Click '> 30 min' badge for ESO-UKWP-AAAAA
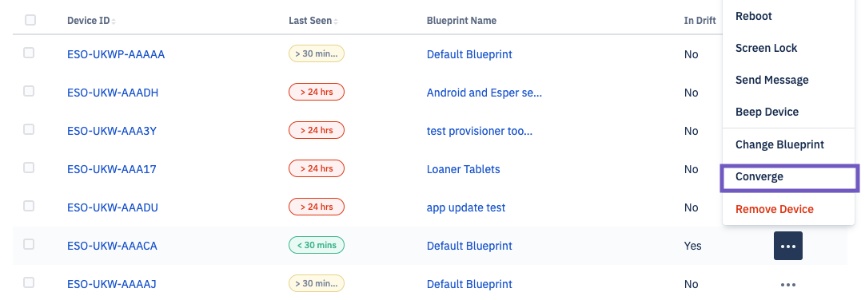Image resolution: width=865 pixels, height=300 pixels. point(316,54)
